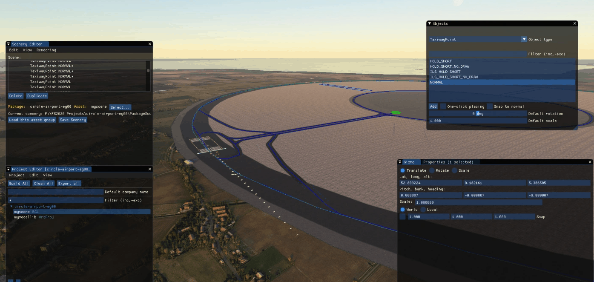The width and height of the screenshot is (594, 282).
Task: Enable the gizmo Snap checkbox
Action: click(x=402, y=217)
